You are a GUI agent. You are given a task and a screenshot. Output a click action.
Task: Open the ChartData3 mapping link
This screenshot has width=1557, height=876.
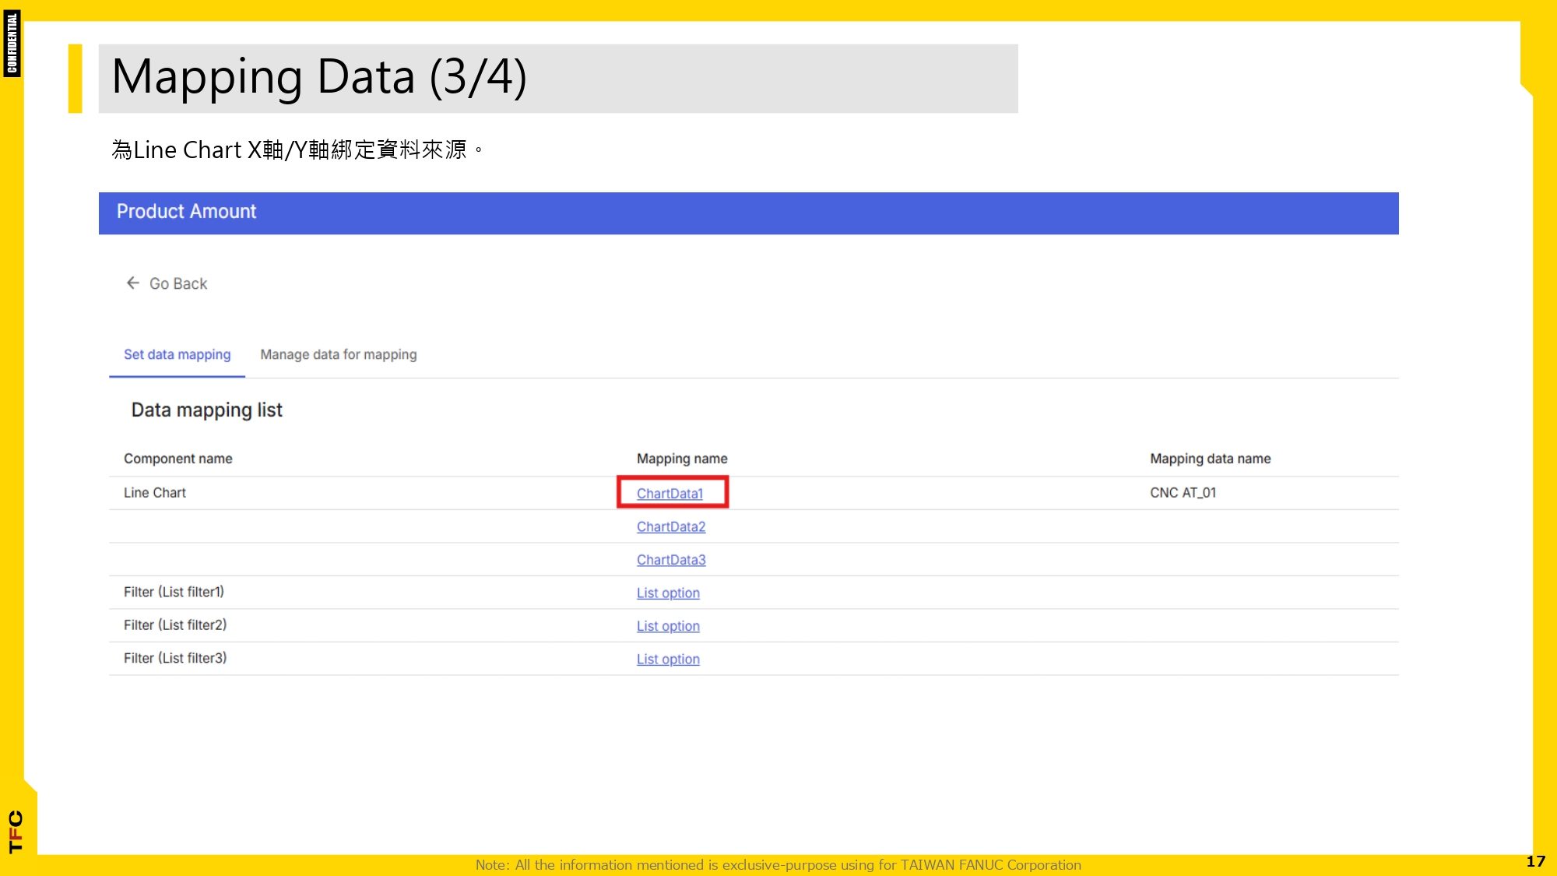coord(671,559)
